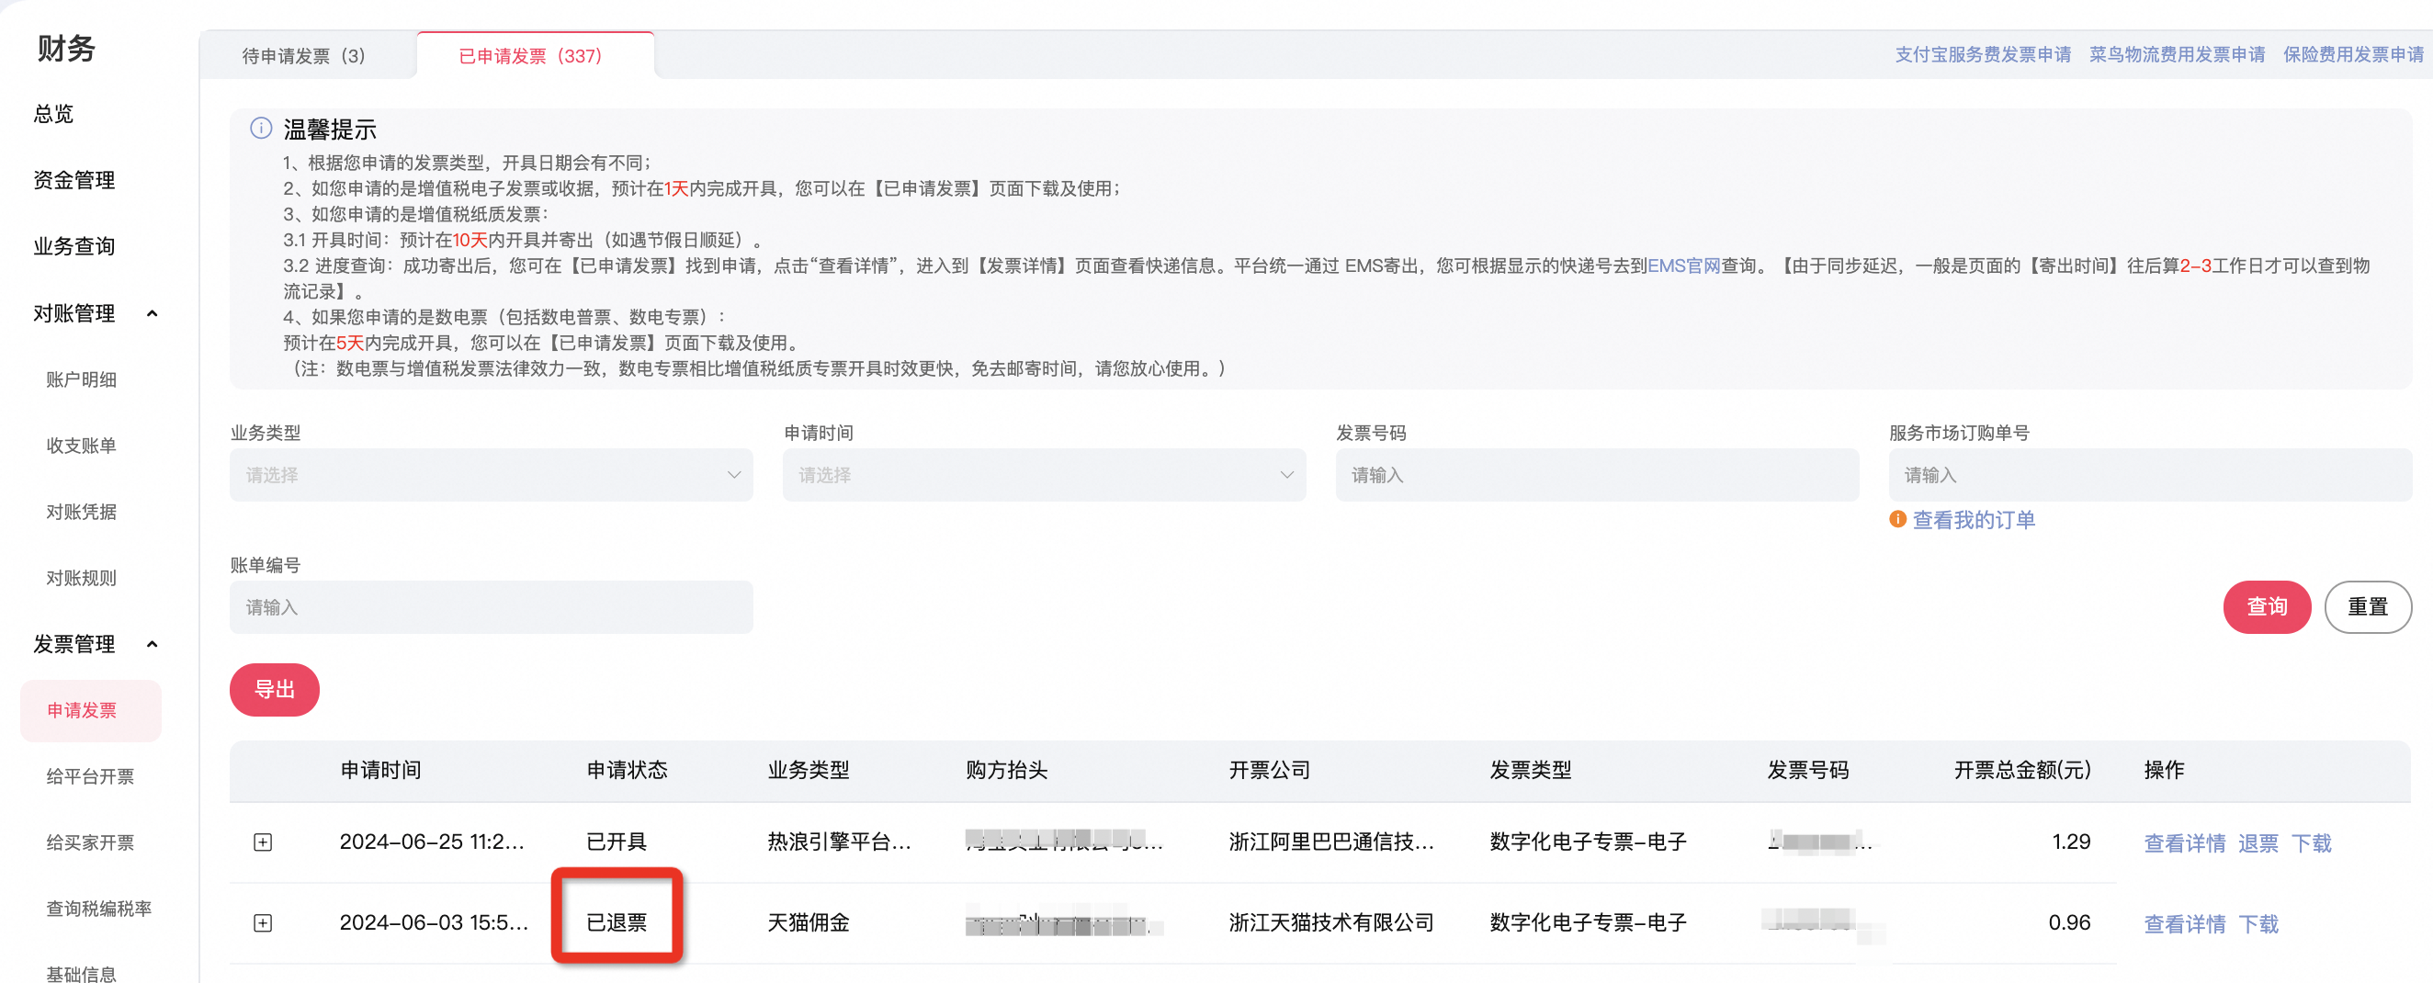
Task: Click the 浙江天猫技术有限公司 cell
Action: (x=1330, y=922)
